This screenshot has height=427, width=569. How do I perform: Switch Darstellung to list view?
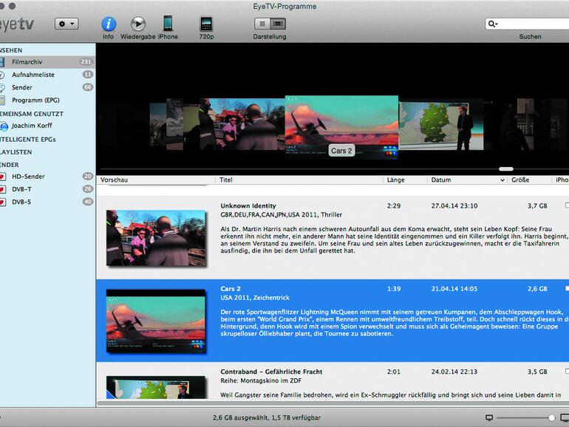[x=262, y=24]
